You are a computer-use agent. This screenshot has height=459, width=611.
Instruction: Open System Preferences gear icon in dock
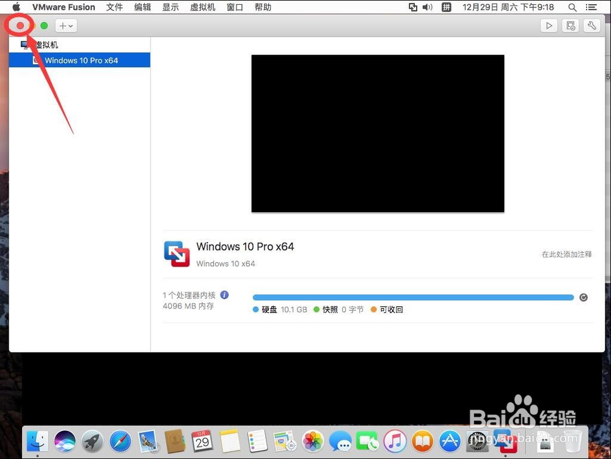477,441
